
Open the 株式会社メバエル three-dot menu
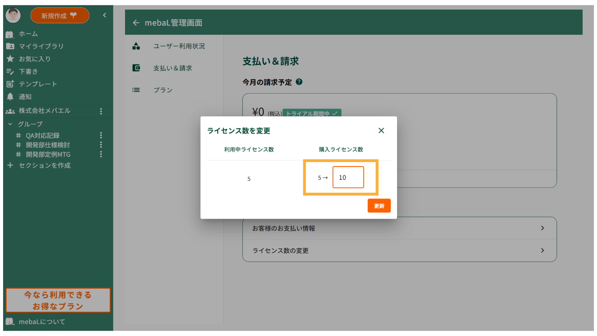pos(101,111)
